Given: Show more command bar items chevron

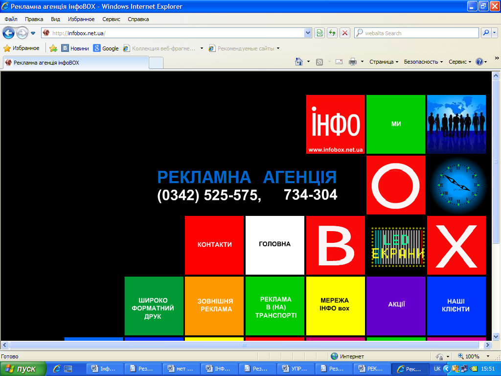Looking at the screenshot, I should coord(497,58).
